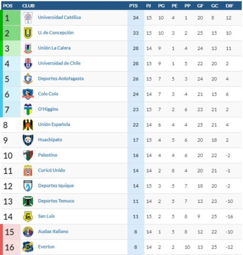Viewport: 243px width, 255px height.
Task: Sort table by PTS column header
Action: click(133, 6)
